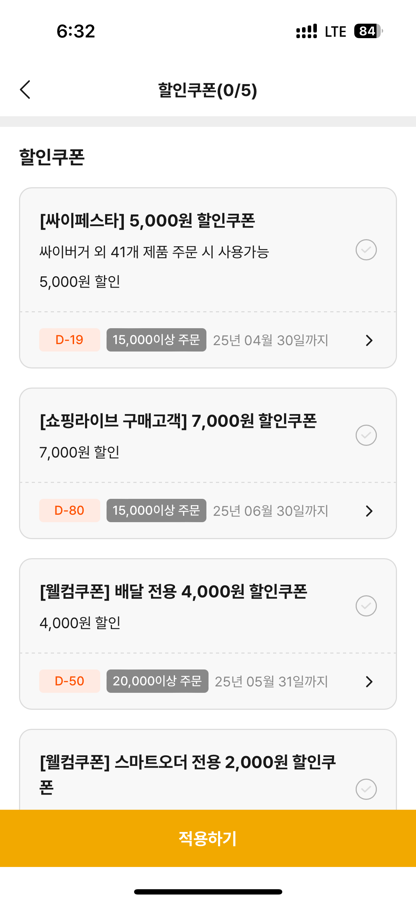Tap the 20,000이상 주문 minimum order tag
Viewport: 416px width, 903px height.
[x=157, y=681]
